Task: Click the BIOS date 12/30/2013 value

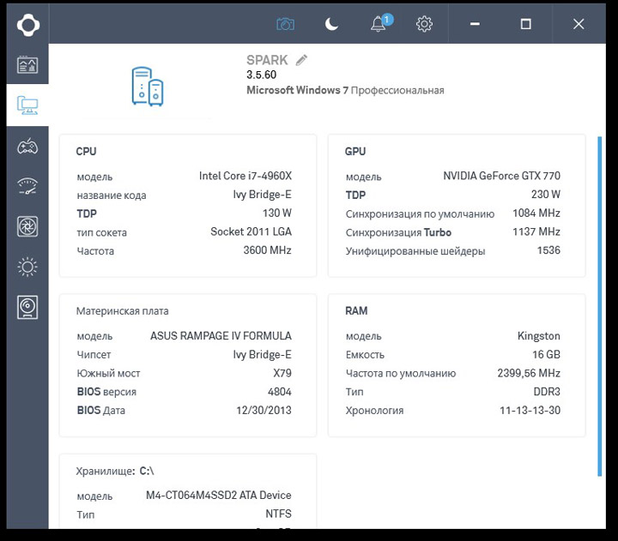Action: tap(264, 411)
